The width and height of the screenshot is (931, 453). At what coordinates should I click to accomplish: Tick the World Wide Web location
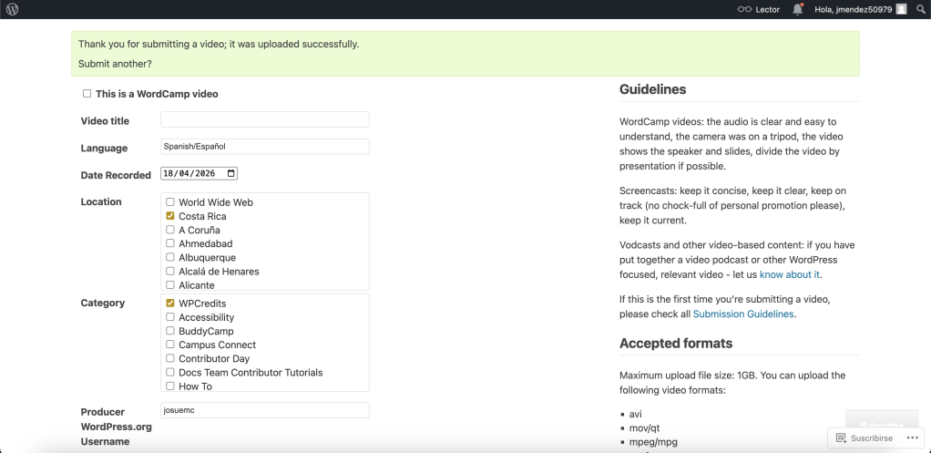pyautogui.click(x=170, y=202)
